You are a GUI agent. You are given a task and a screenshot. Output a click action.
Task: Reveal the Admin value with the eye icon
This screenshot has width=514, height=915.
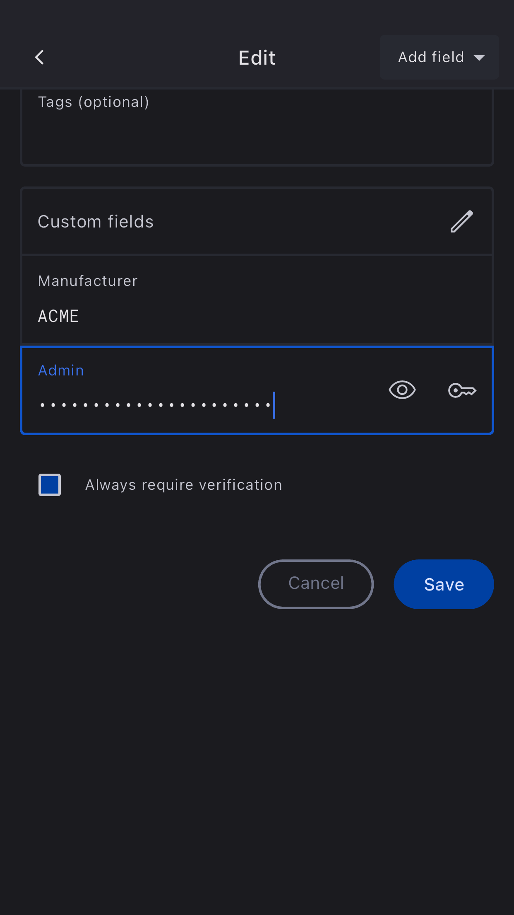(402, 390)
